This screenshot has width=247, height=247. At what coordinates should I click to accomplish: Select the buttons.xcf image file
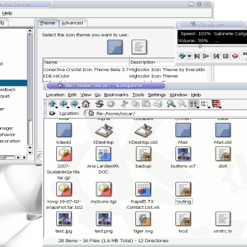click(183, 157)
